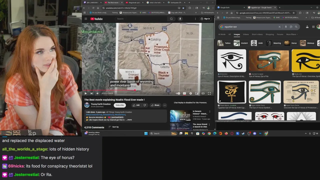Open options for Is Genesis History video
Screen dimensions: 320x180
[x=209, y=112]
